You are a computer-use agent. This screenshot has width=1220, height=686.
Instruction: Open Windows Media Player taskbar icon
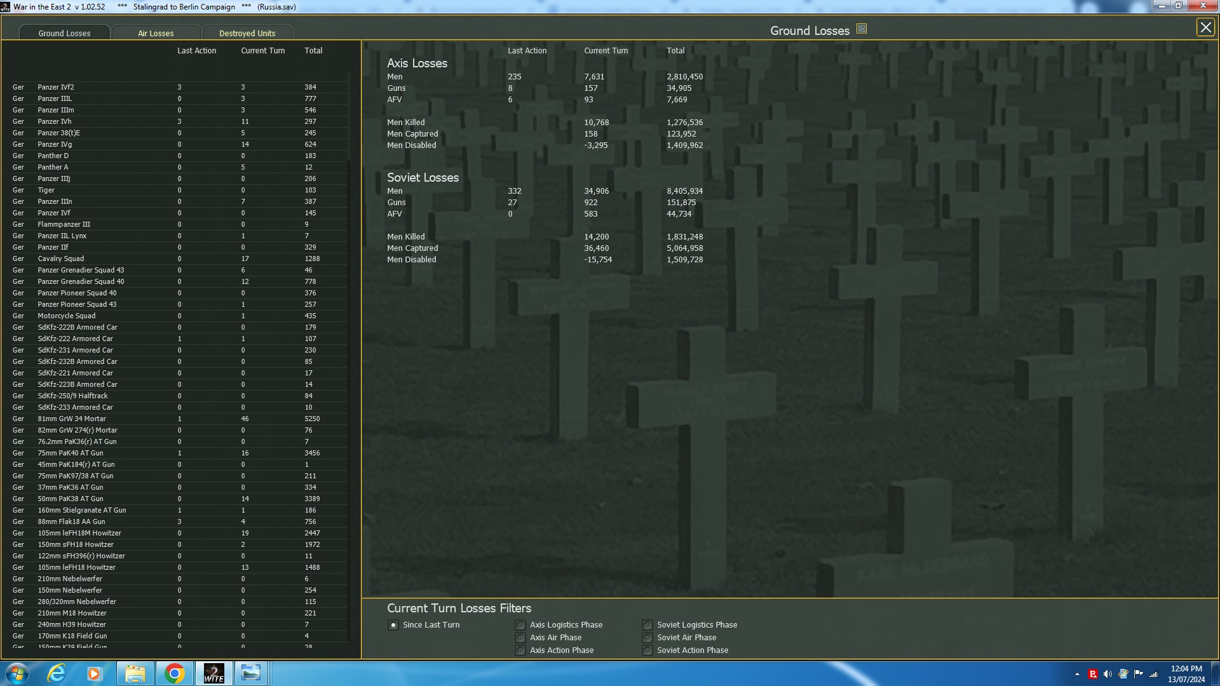pyautogui.click(x=94, y=673)
